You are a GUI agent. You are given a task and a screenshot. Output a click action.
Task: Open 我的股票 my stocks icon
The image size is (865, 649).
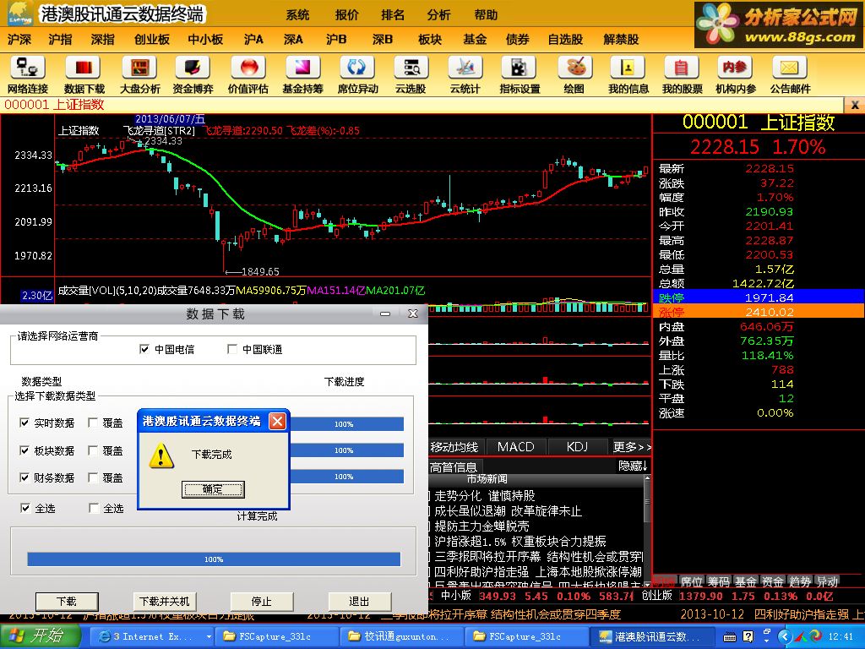682,75
